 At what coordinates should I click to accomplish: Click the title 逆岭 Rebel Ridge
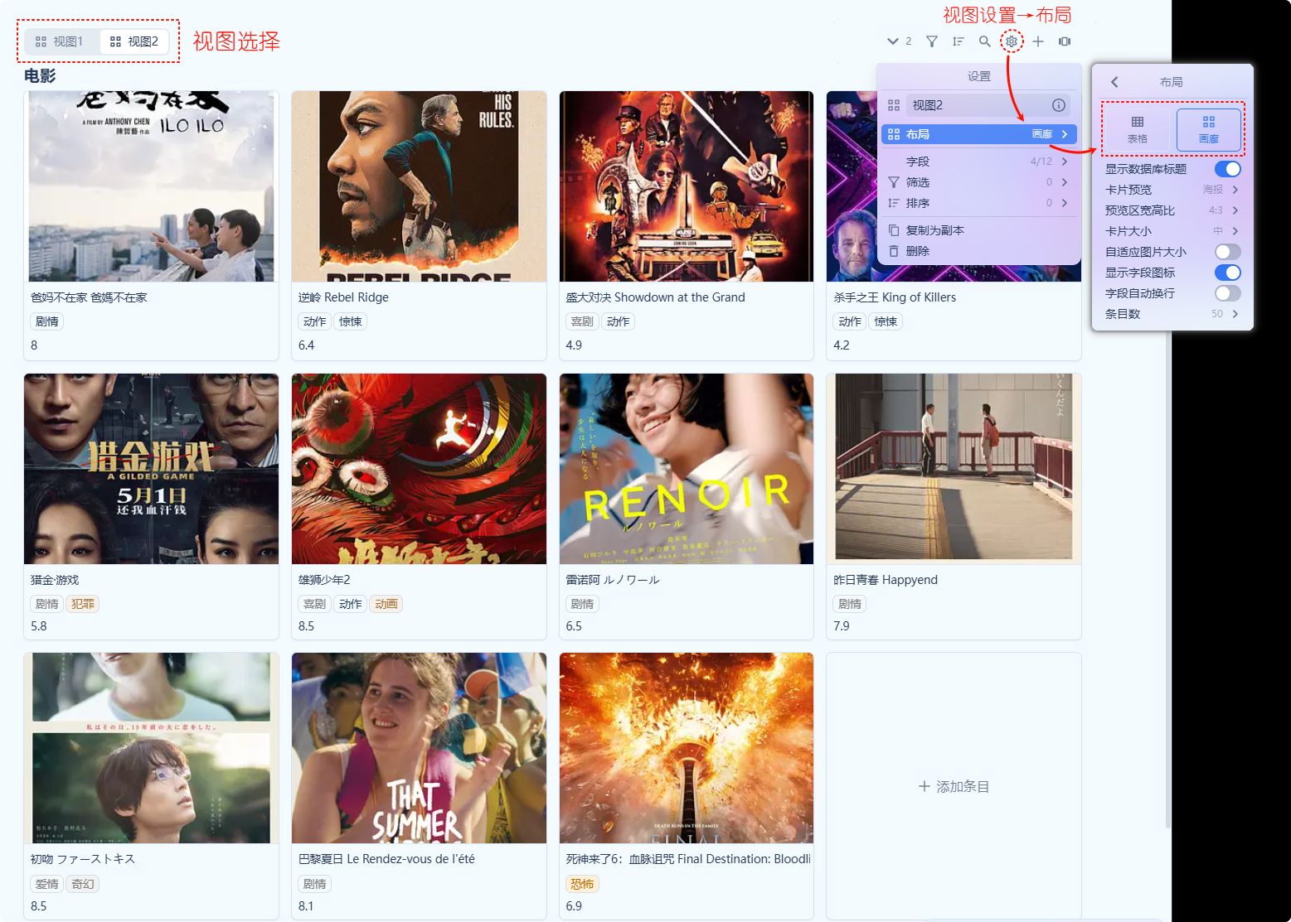tap(343, 297)
